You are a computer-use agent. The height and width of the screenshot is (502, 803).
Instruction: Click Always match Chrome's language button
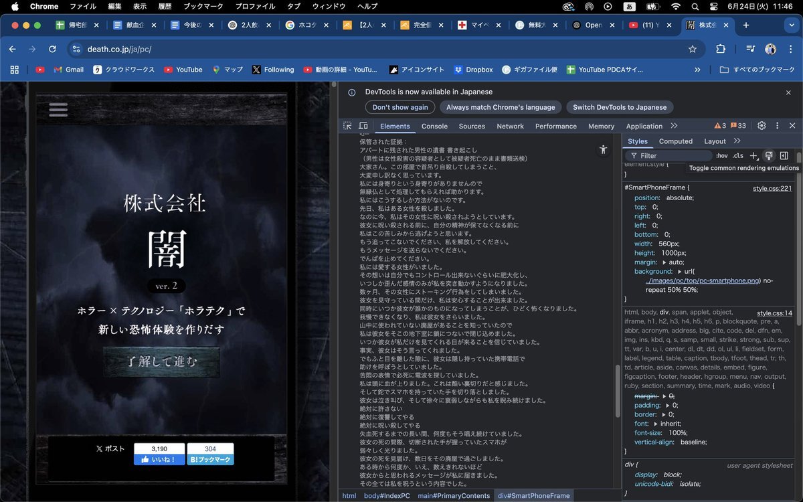501,107
